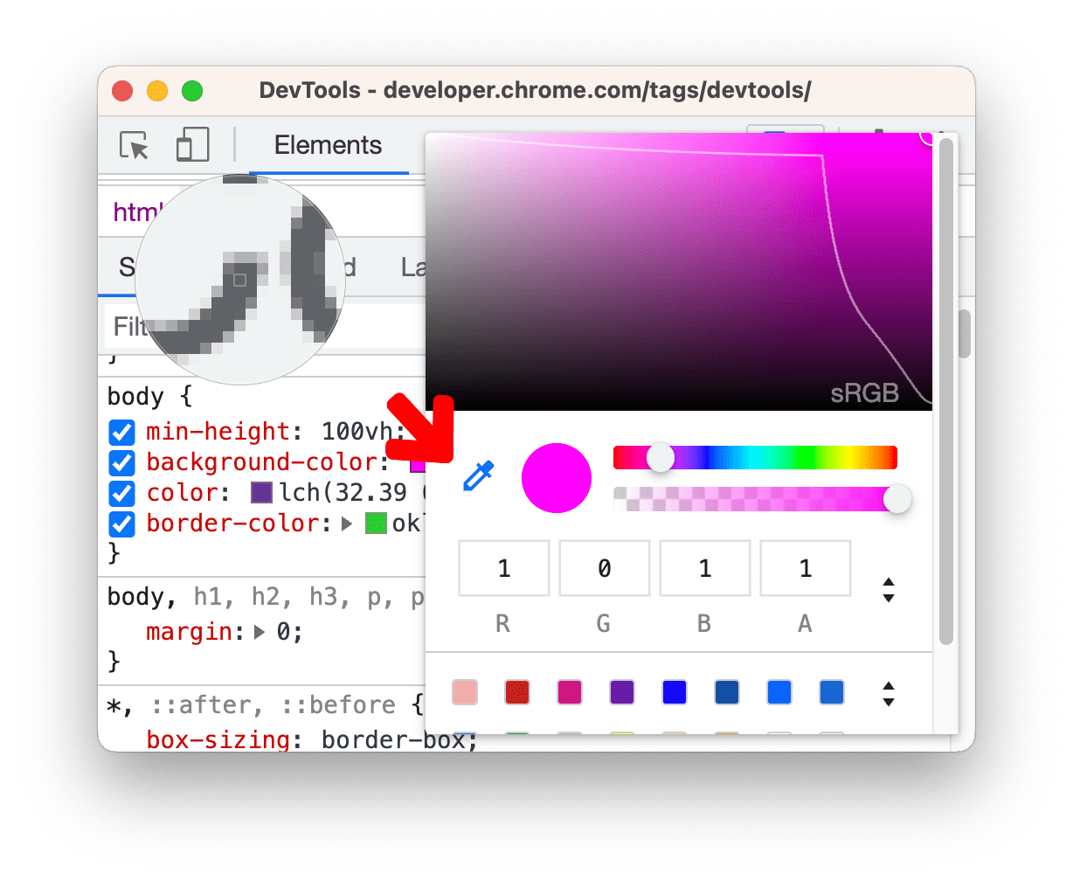Image resolution: width=1073 pixels, height=881 pixels.
Task: Select the inspect element cursor tool
Action: pyautogui.click(x=135, y=146)
